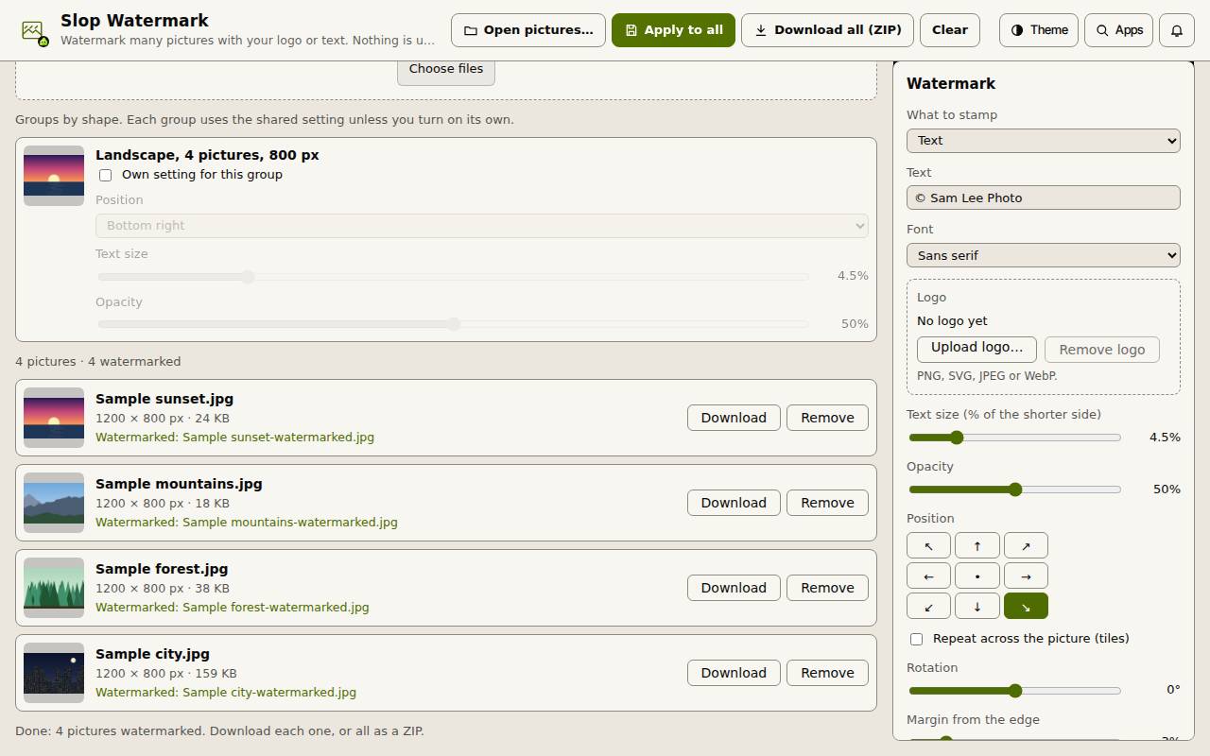The image size is (1210, 756).
Task: Click the Sample forest.jpg thumbnail
Action: pos(54,588)
